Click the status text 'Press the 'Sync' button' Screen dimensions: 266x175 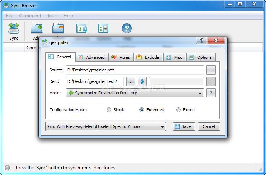click(65, 168)
